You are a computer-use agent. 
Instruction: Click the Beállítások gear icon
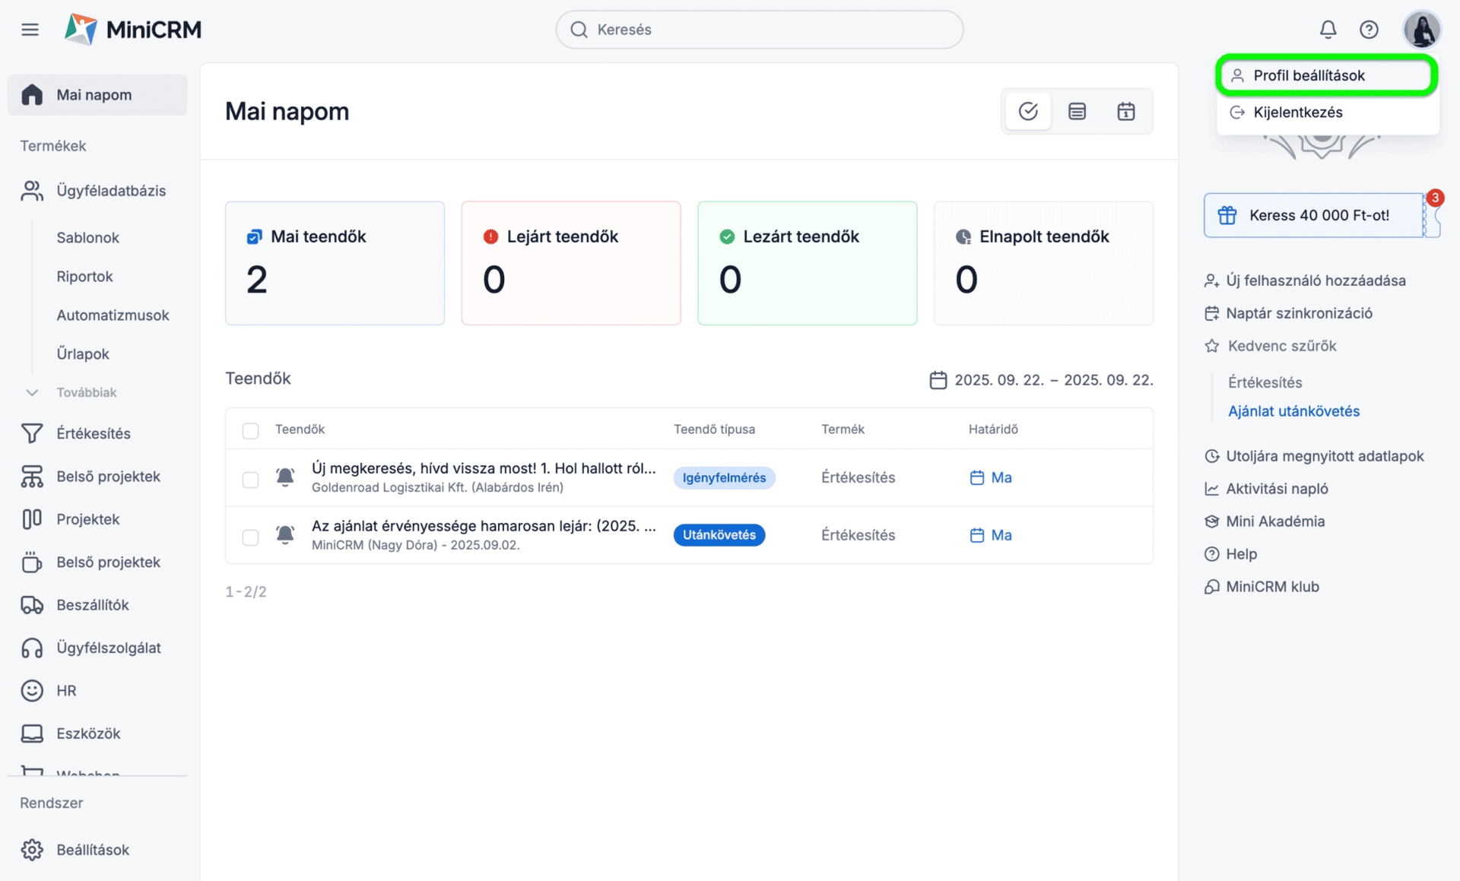click(32, 850)
